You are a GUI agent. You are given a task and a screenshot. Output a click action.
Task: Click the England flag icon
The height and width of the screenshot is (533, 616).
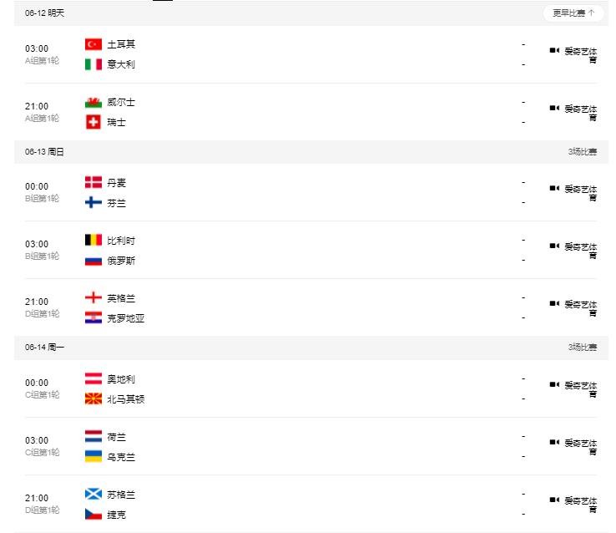(93, 297)
